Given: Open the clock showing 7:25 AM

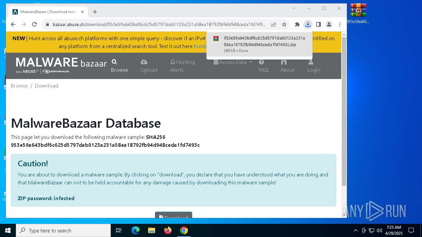Looking at the screenshot, I should coord(394,230).
